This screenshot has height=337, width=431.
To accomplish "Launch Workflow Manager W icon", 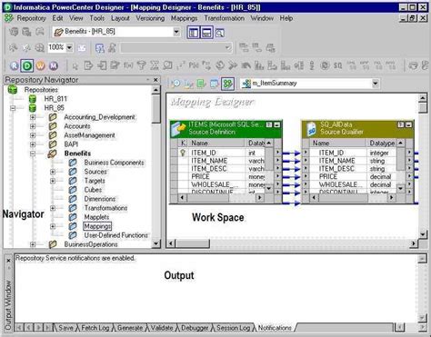I will 40,65.
